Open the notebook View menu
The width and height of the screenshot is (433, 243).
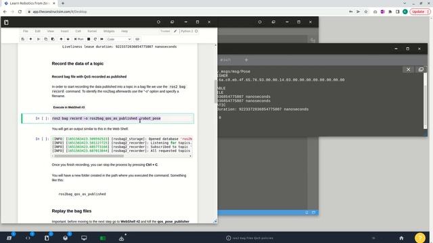coord(51,31)
